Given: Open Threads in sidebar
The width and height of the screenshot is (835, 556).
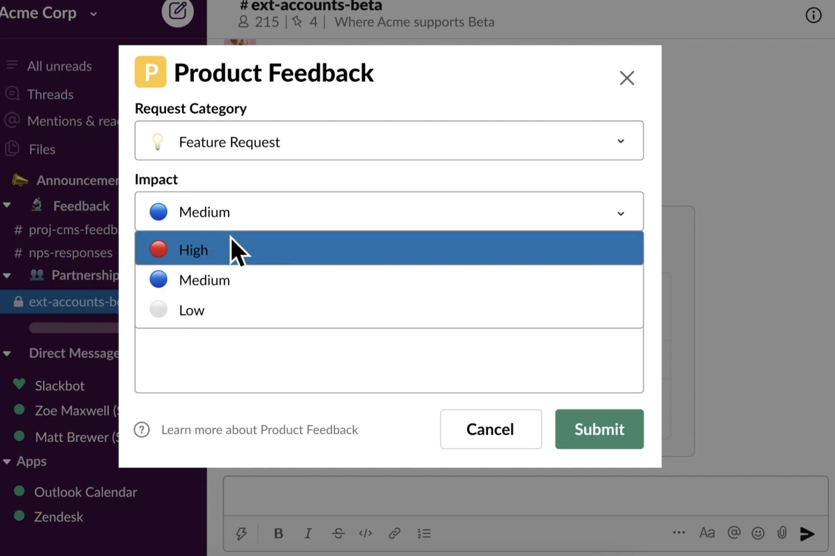Looking at the screenshot, I should tap(50, 94).
